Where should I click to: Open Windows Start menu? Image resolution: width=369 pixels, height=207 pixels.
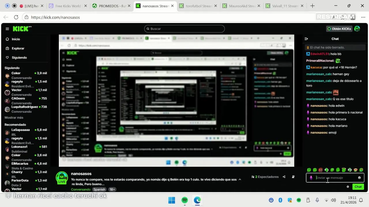tap(172, 200)
